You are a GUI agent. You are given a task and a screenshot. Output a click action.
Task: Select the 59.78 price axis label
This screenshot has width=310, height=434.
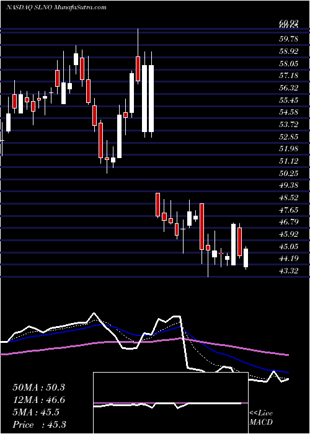[289, 38]
